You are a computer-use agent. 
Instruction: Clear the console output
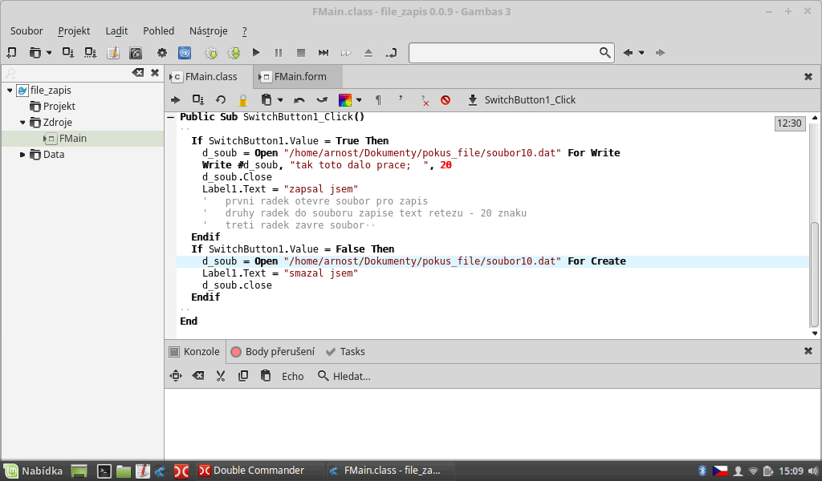pyautogui.click(x=198, y=375)
